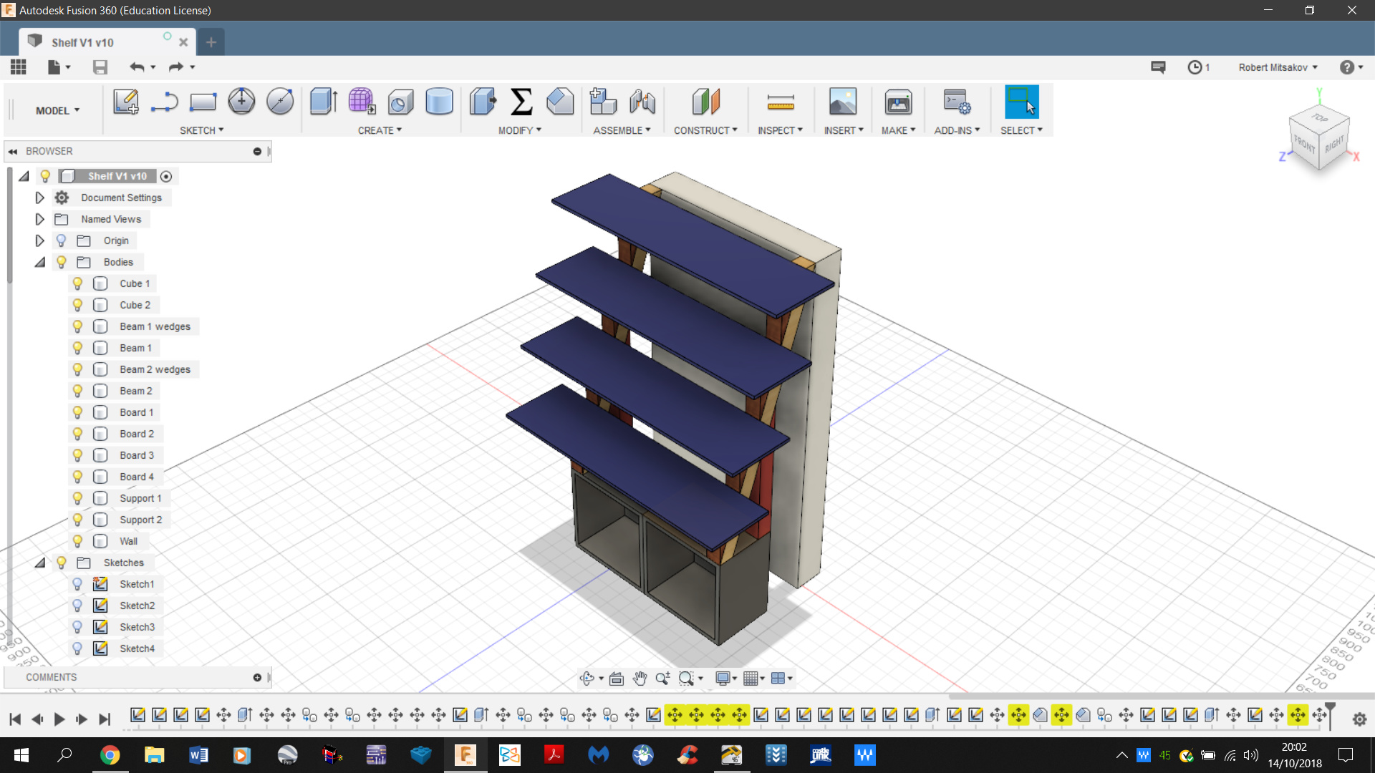Select the Rectangle sketch tool

tap(203, 102)
